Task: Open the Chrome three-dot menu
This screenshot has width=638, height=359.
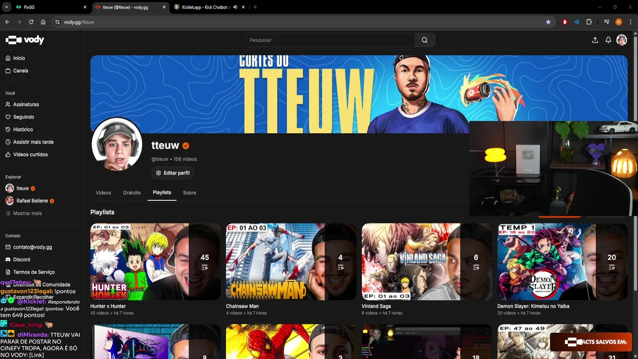Action: 631,22
